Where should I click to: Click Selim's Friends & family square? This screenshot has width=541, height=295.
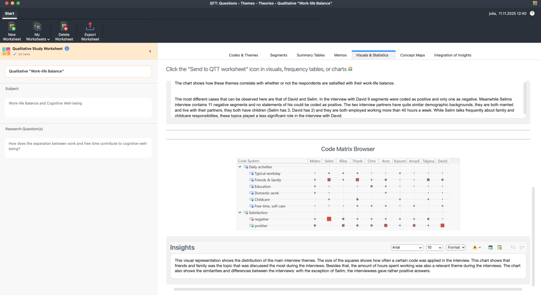pos(329,180)
